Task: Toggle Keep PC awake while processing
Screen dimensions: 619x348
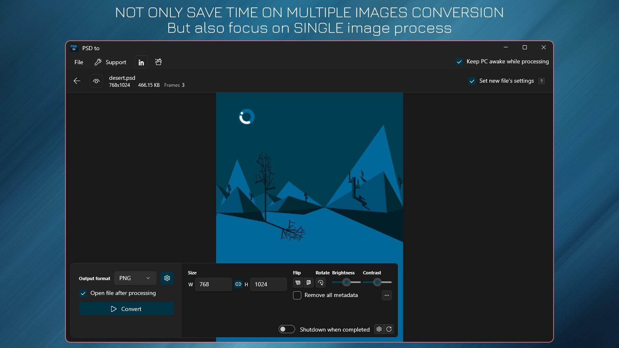Action: (x=459, y=62)
